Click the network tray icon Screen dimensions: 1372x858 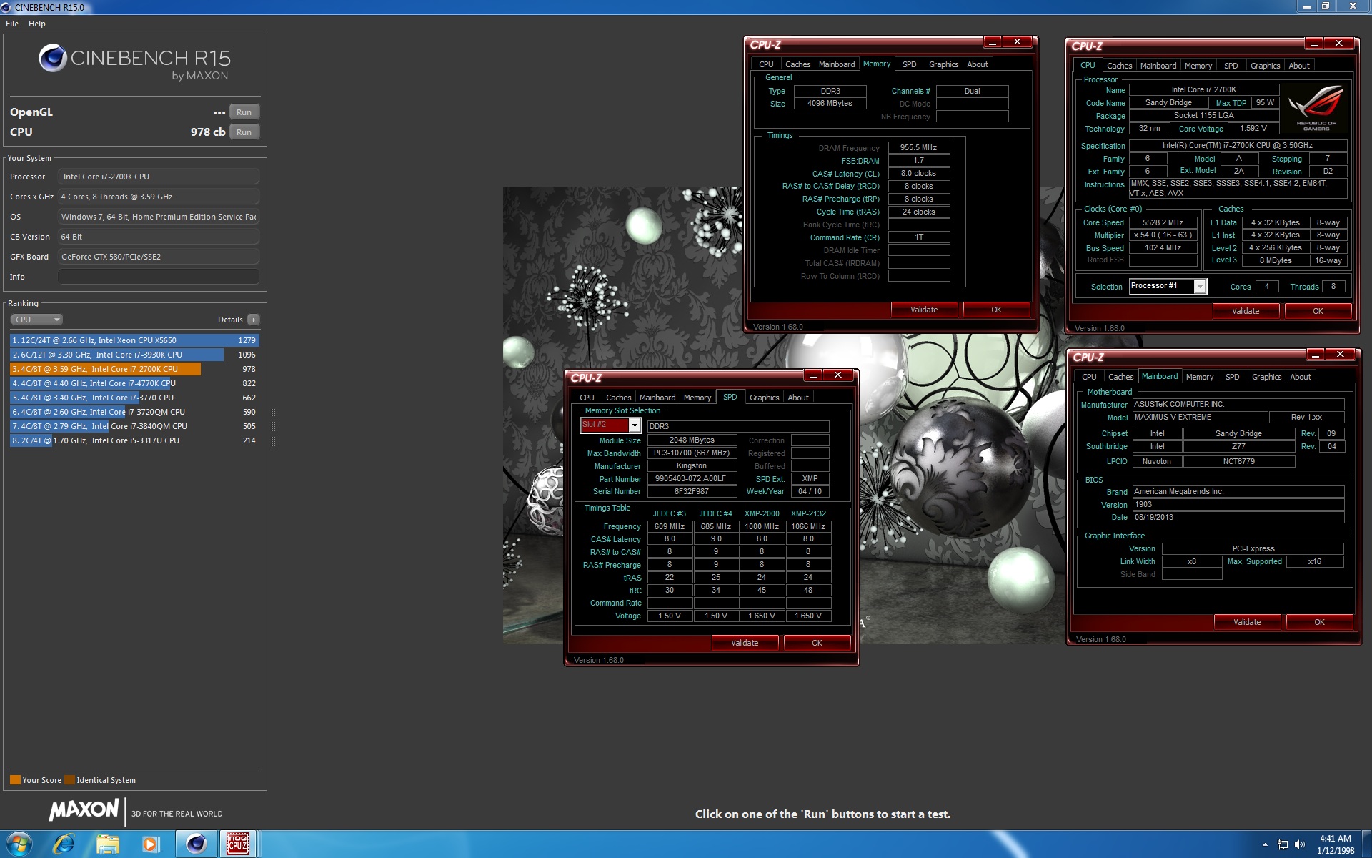point(1283,845)
